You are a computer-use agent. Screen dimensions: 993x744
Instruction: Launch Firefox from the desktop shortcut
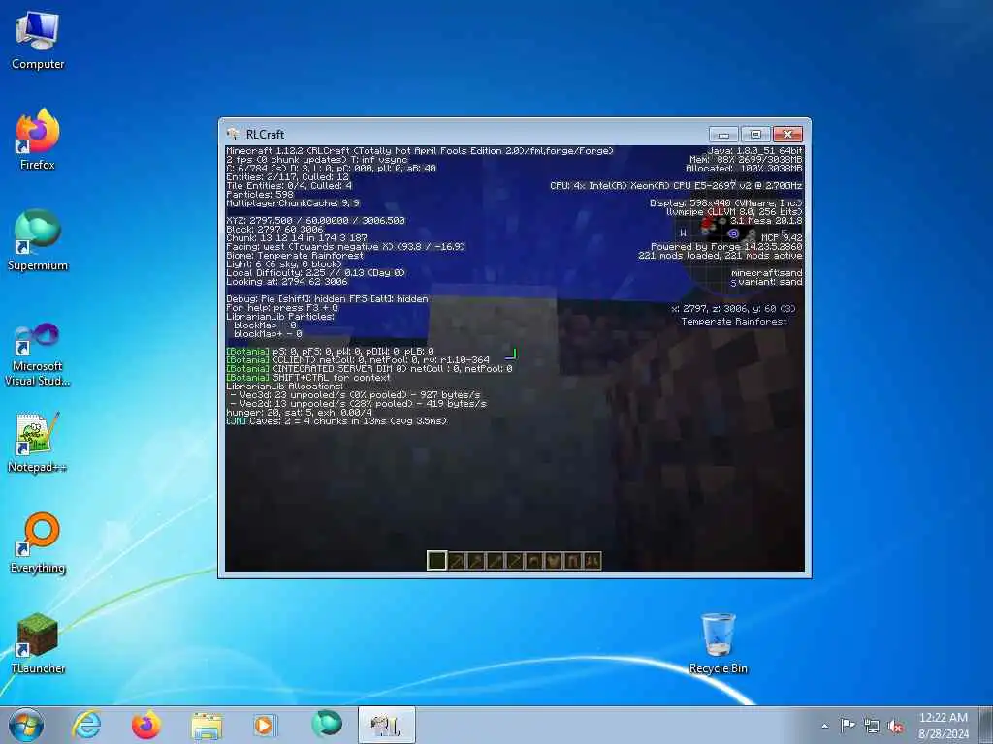coord(38,139)
